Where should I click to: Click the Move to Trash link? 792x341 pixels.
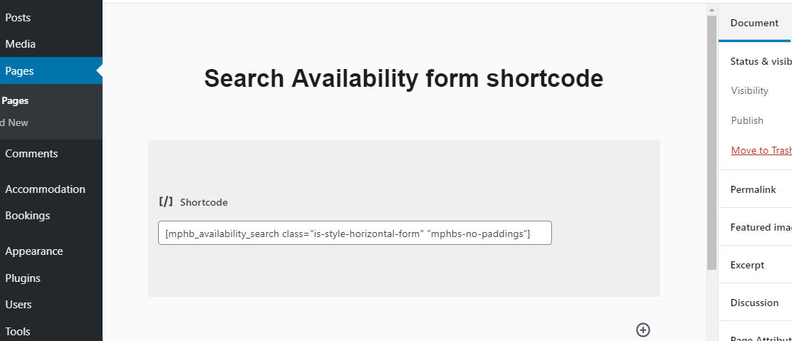(761, 150)
